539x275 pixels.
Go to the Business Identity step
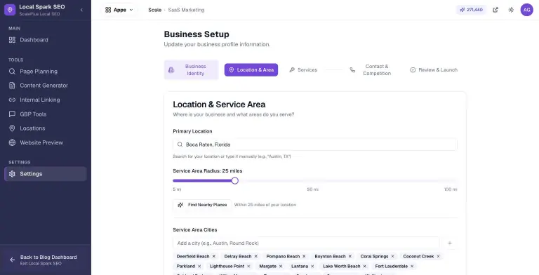pos(191,69)
